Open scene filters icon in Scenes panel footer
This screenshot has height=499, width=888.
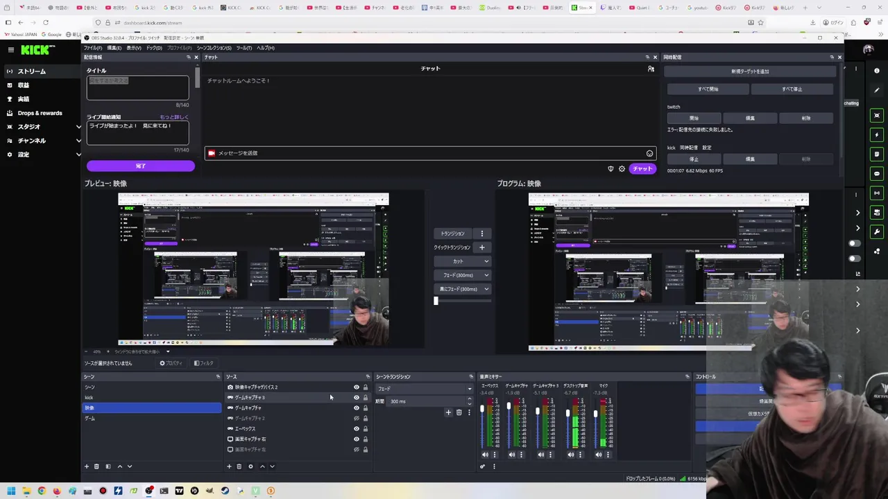click(x=108, y=466)
